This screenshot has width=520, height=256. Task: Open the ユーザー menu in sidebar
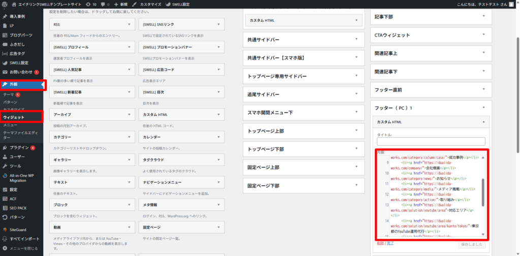[17, 157]
